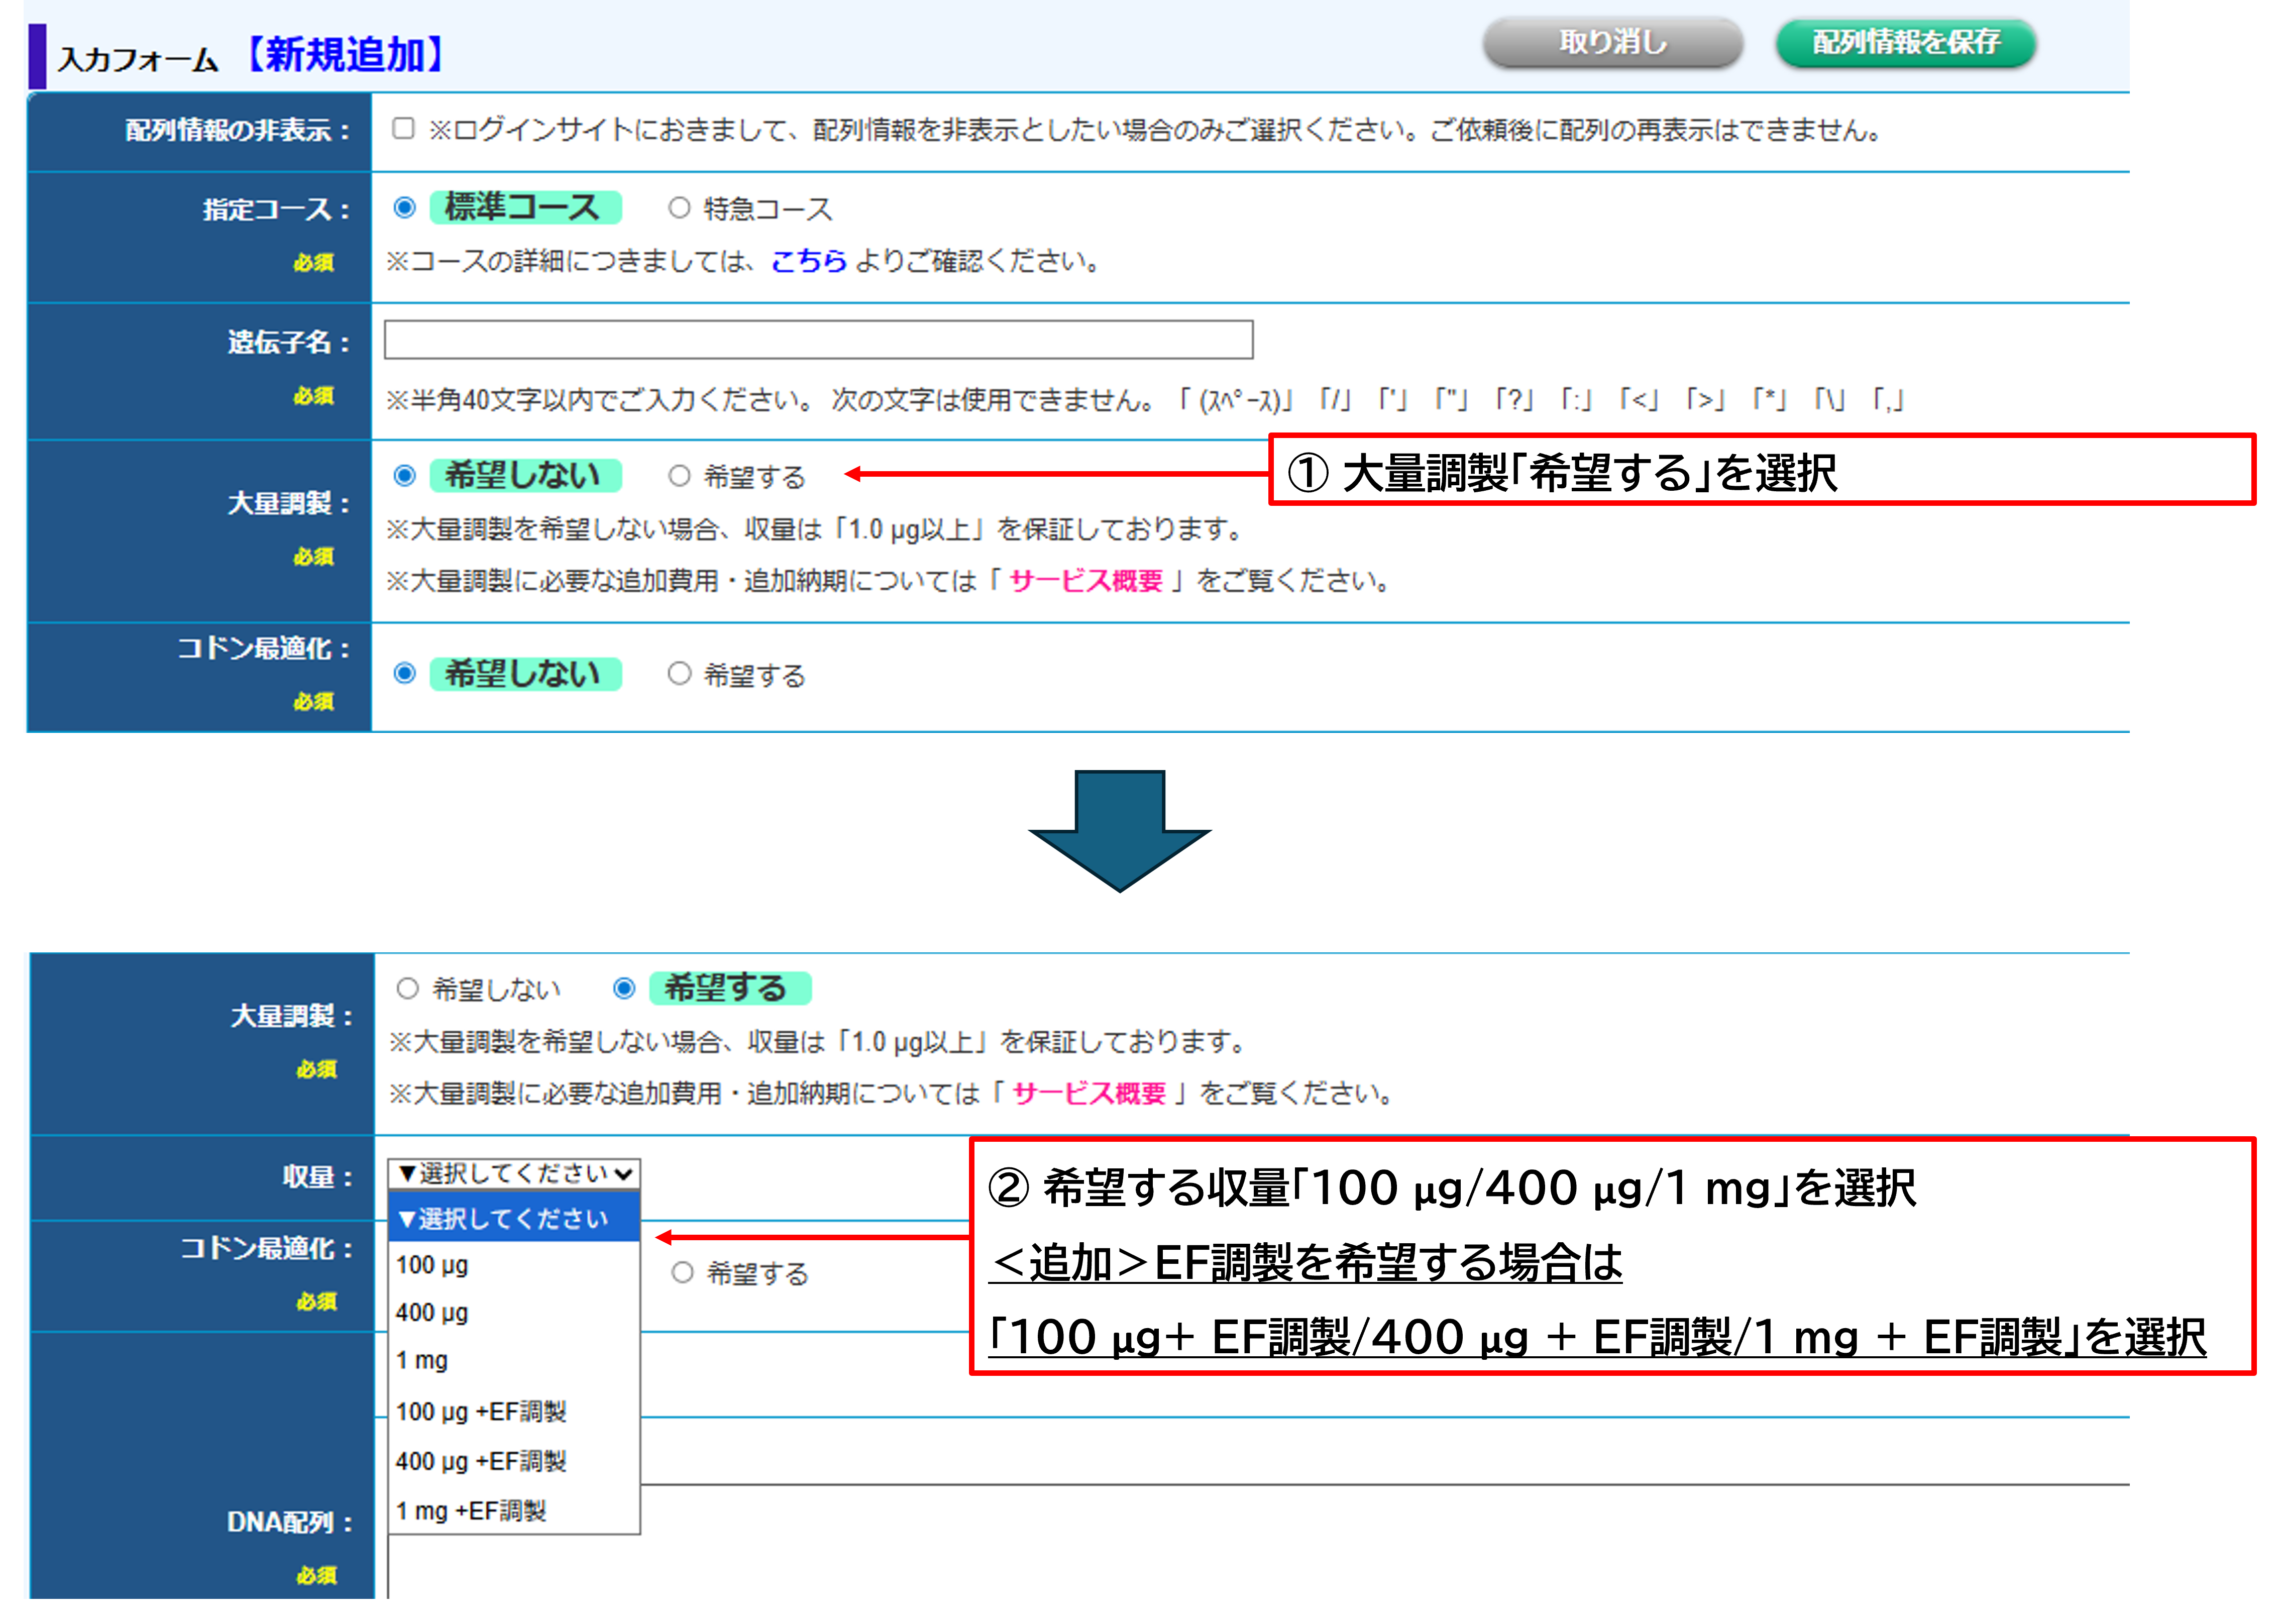Viewport: 2283px width, 1624px height.
Task: Choose 100 µg from the dropdown
Action: [432, 1265]
